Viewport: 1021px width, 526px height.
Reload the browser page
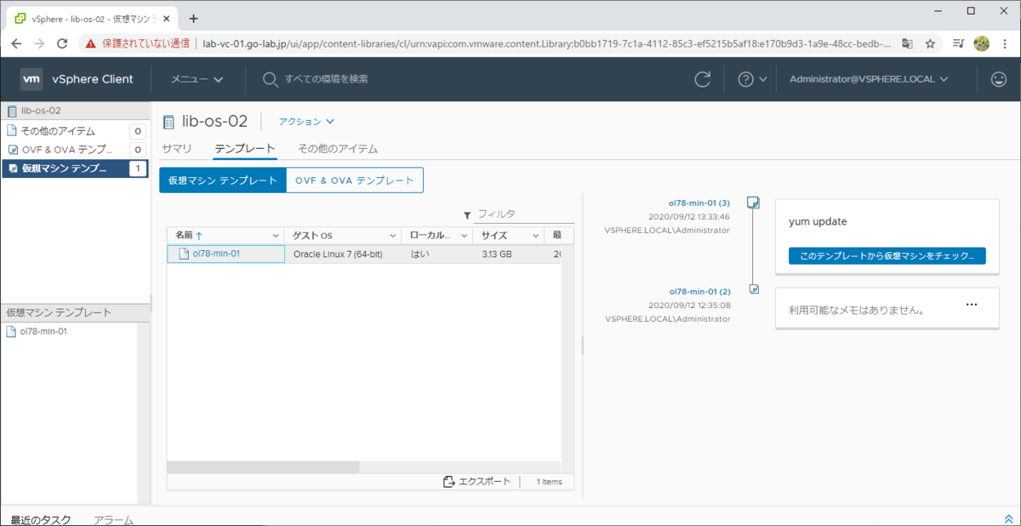pos(62,43)
